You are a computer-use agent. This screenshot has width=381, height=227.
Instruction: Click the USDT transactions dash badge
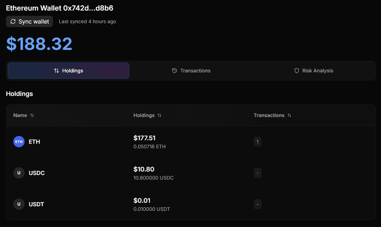coord(257,204)
